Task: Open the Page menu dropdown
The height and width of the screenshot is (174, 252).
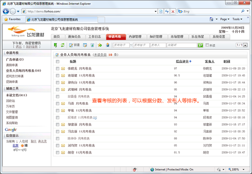Action: click(x=225, y=19)
